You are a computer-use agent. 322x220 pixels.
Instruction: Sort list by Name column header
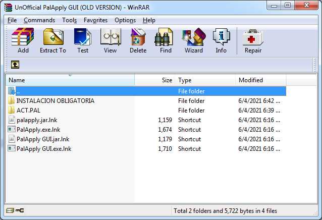pos(70,80)
